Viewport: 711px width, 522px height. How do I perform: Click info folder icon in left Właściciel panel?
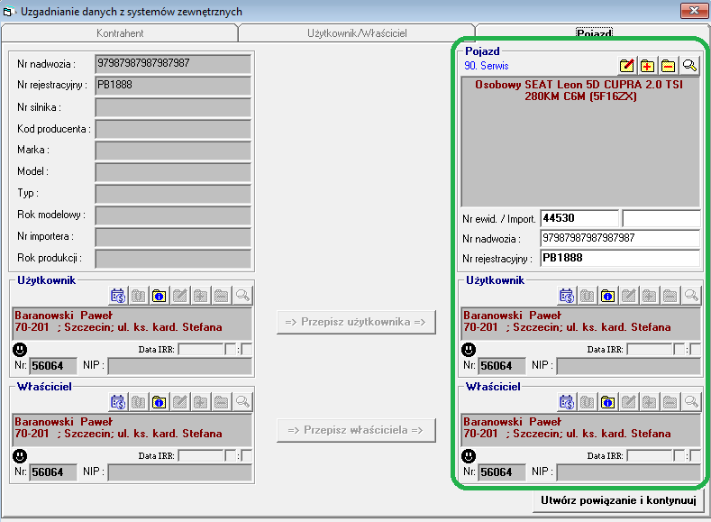[160, 401]
